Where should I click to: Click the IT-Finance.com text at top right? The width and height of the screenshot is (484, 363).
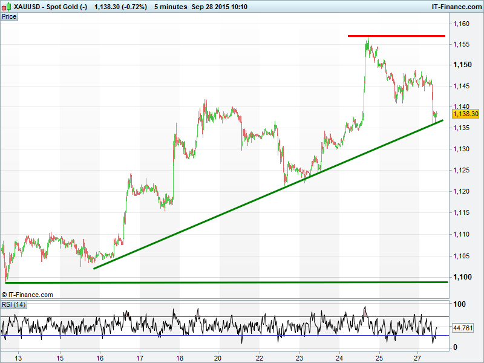(457, 7)
